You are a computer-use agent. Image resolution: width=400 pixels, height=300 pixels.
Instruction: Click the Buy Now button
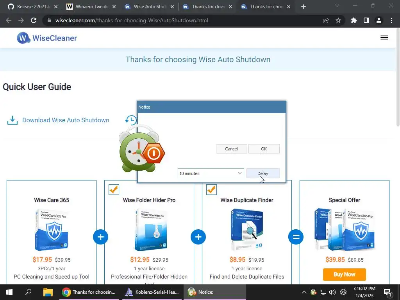[345, 274]
